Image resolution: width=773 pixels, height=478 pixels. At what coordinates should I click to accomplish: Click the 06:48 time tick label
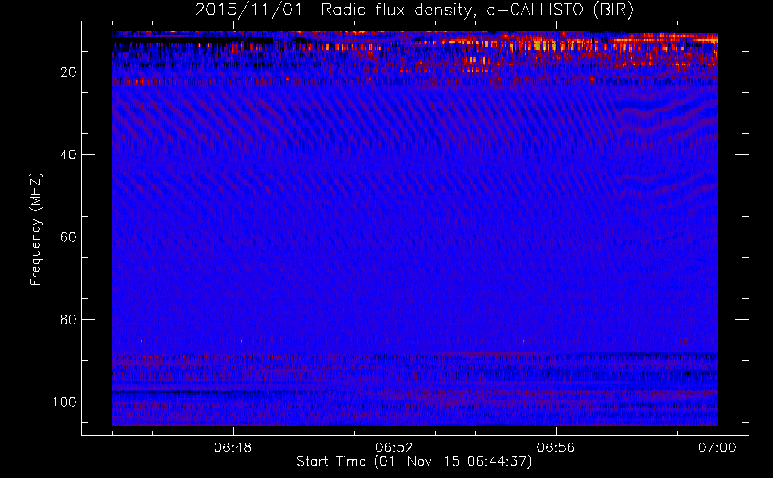(x=233, y=448)
